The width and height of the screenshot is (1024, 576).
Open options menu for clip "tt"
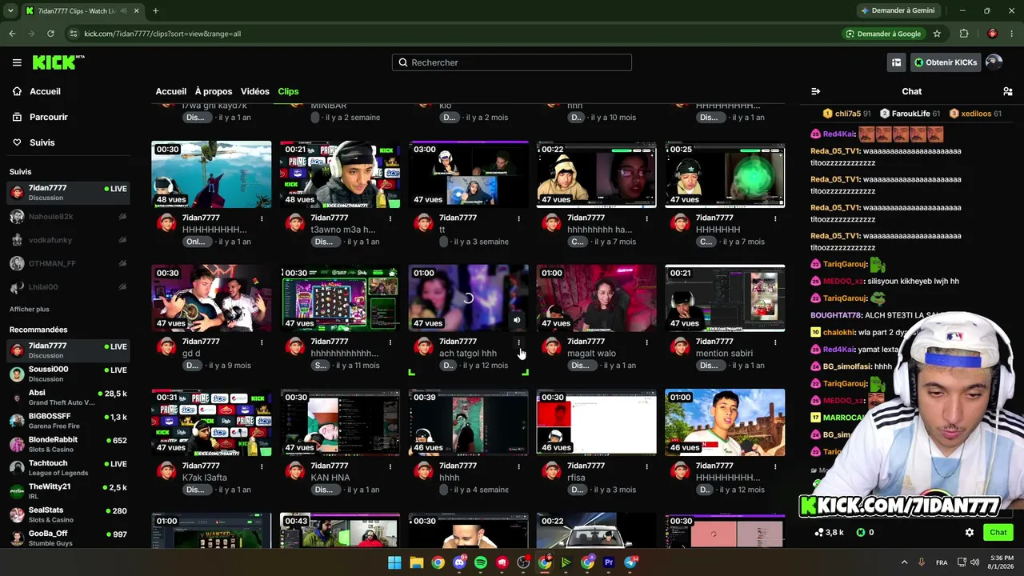coord(518,218)
